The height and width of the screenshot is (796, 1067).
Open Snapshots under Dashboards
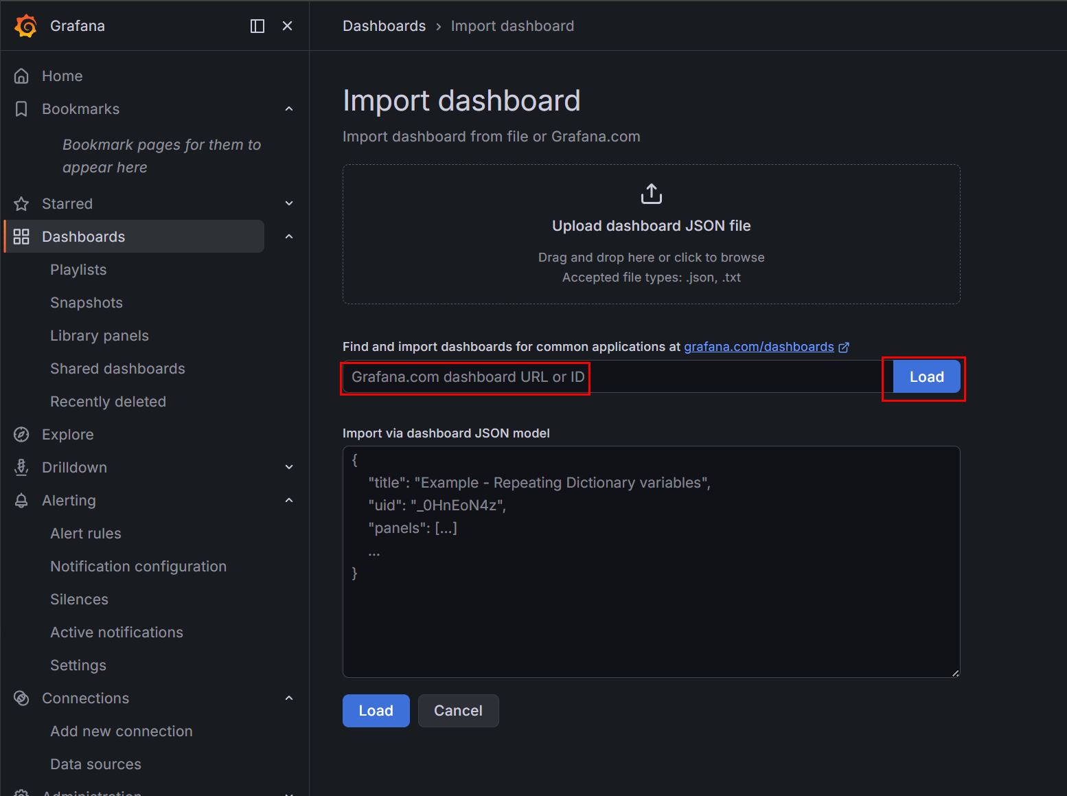pyautogui.click(x=87, y=303)
